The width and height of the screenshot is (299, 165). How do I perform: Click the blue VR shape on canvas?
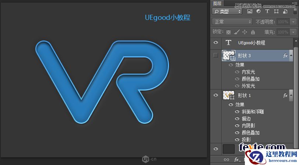102,82
